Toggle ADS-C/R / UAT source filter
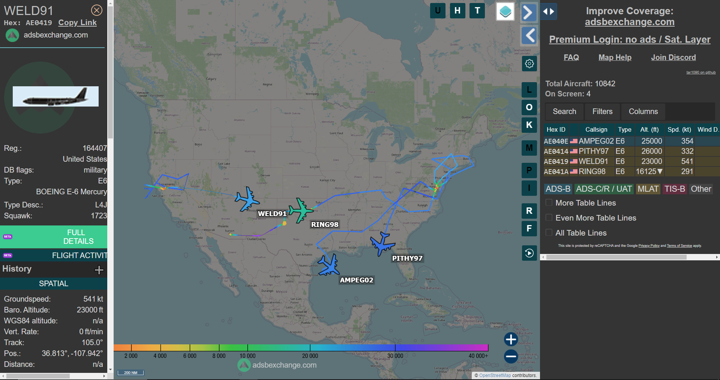The height and width of the screenshot is (380, 720). click(x=604, y=189)
